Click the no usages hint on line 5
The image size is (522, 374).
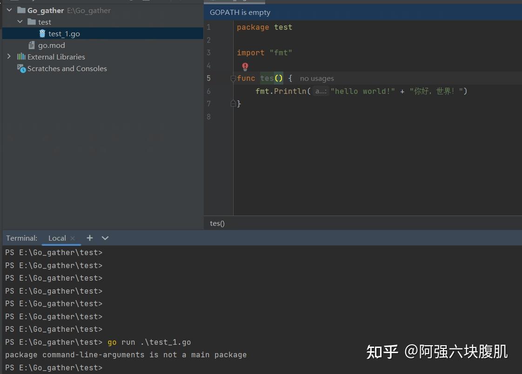[317, 78]
